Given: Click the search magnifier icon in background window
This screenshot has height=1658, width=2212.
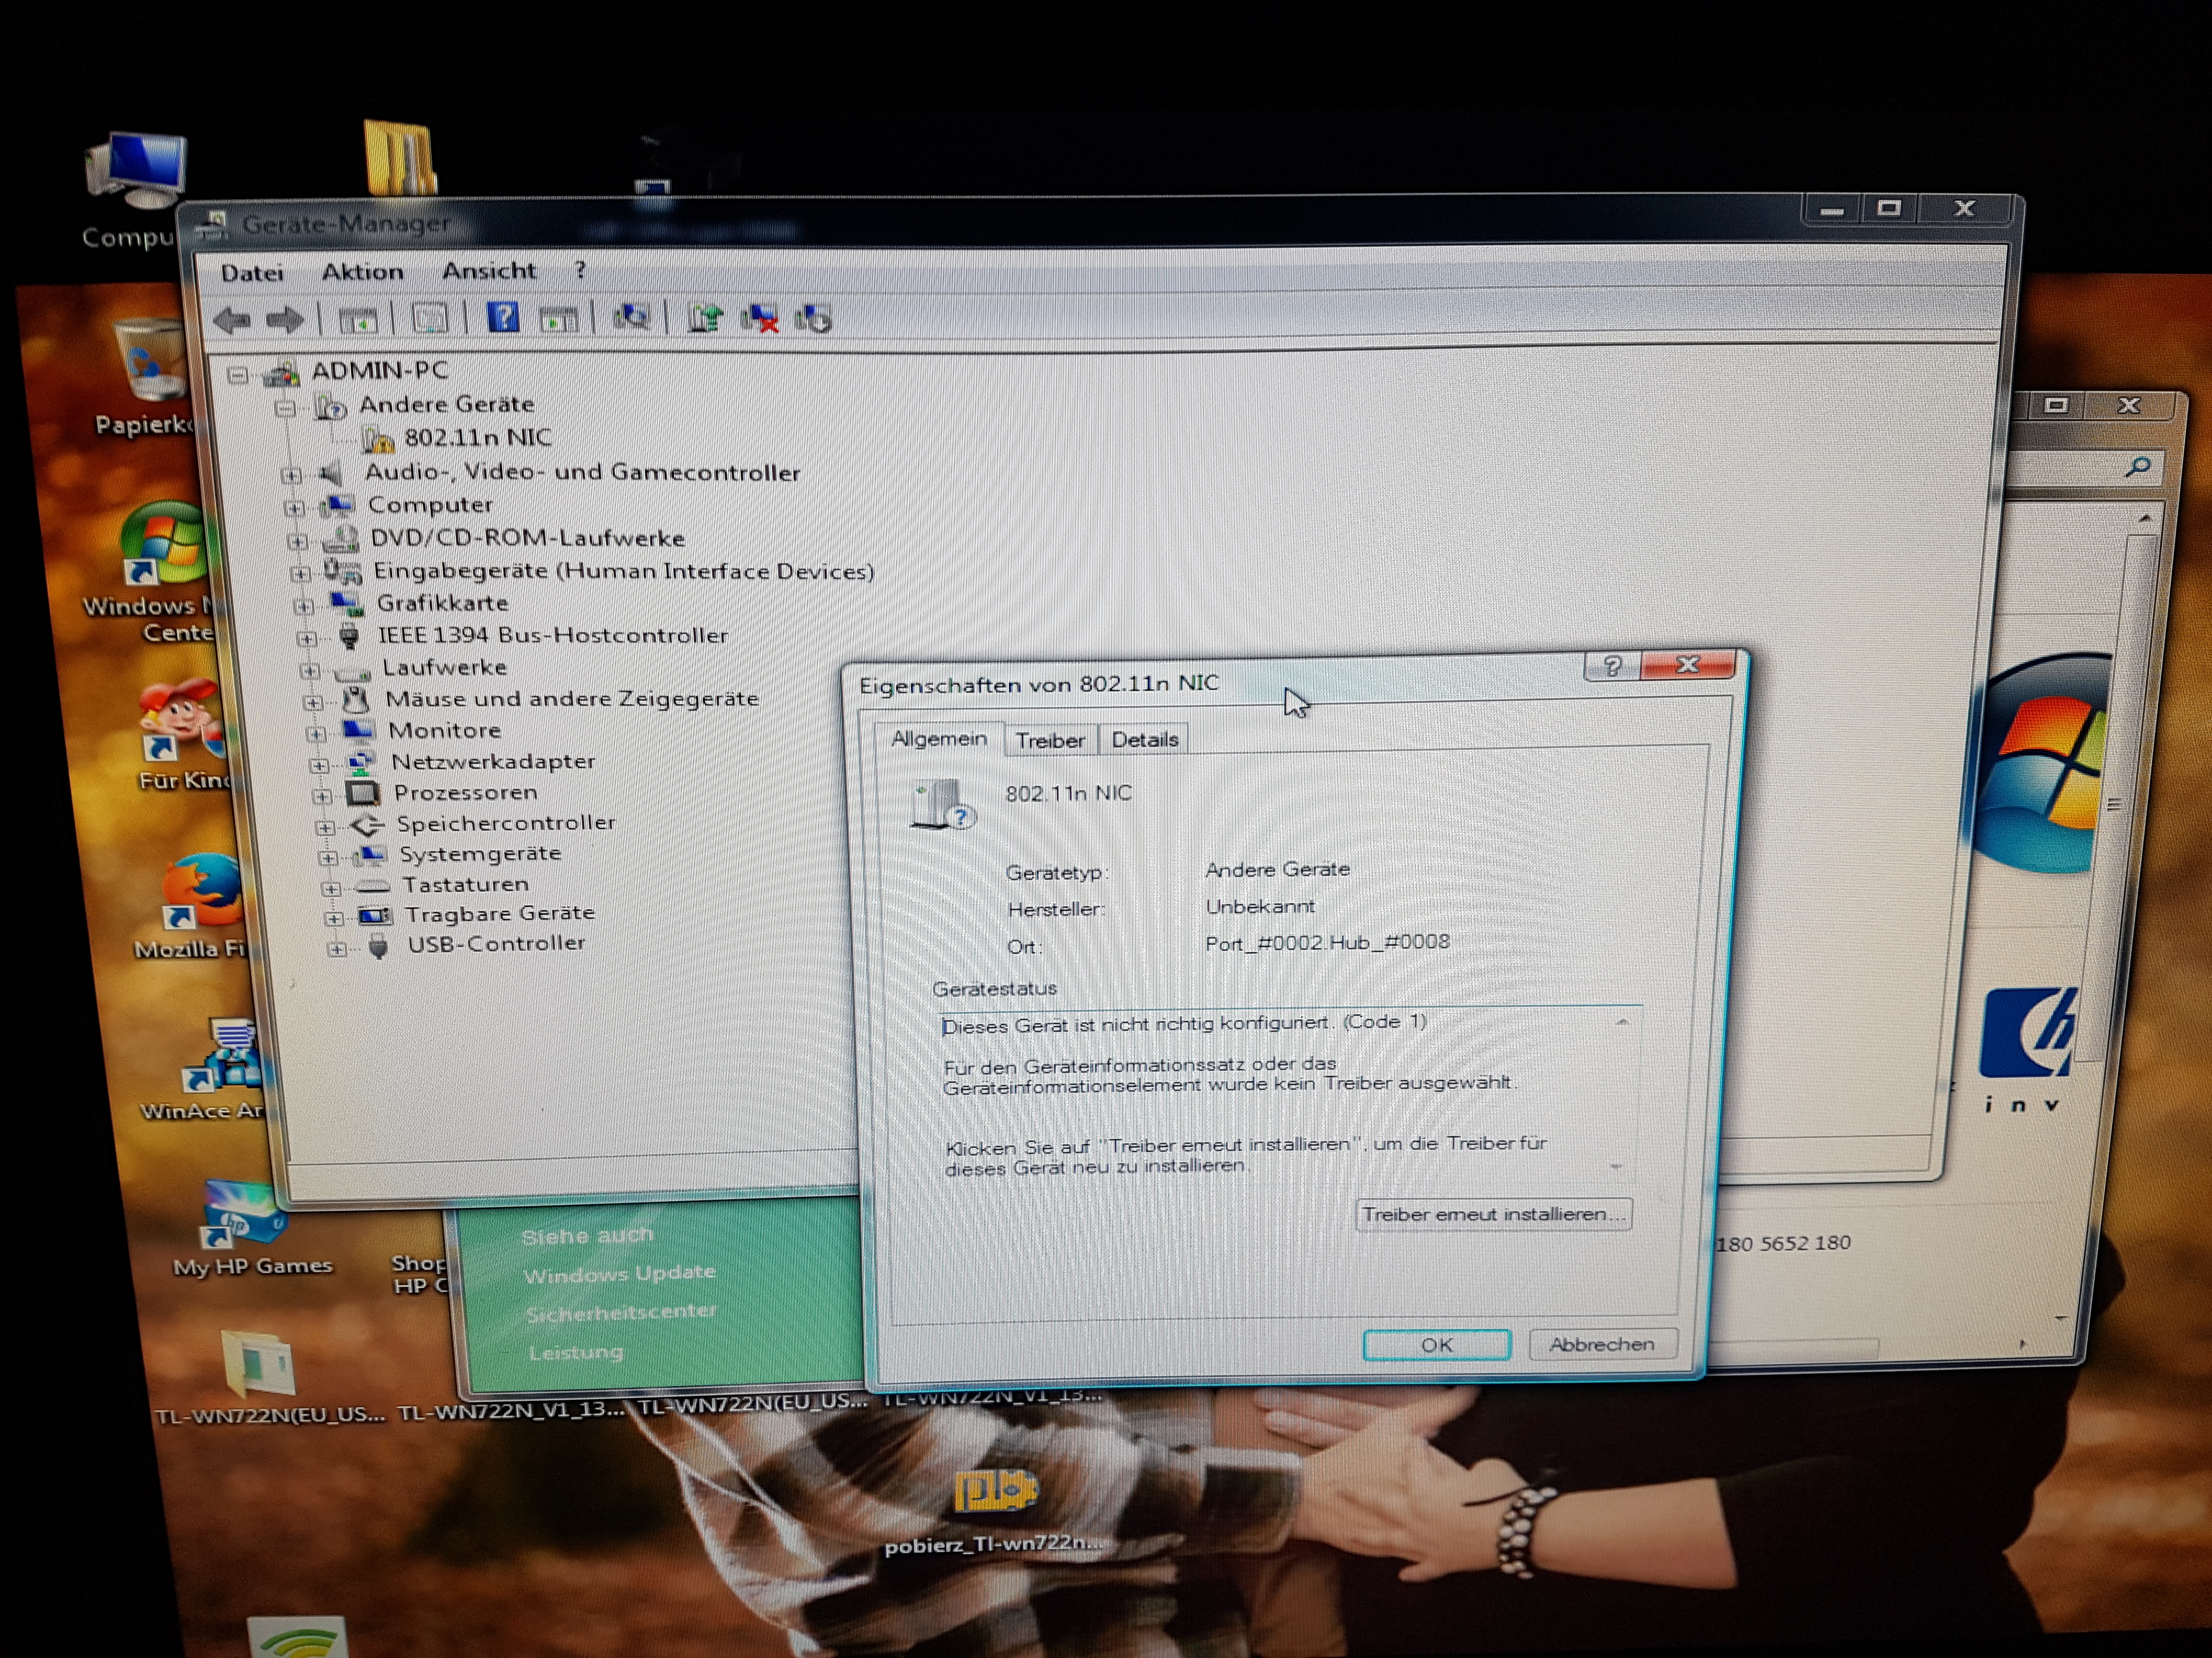Looking at the screenshot, I should pos(2137,467).
